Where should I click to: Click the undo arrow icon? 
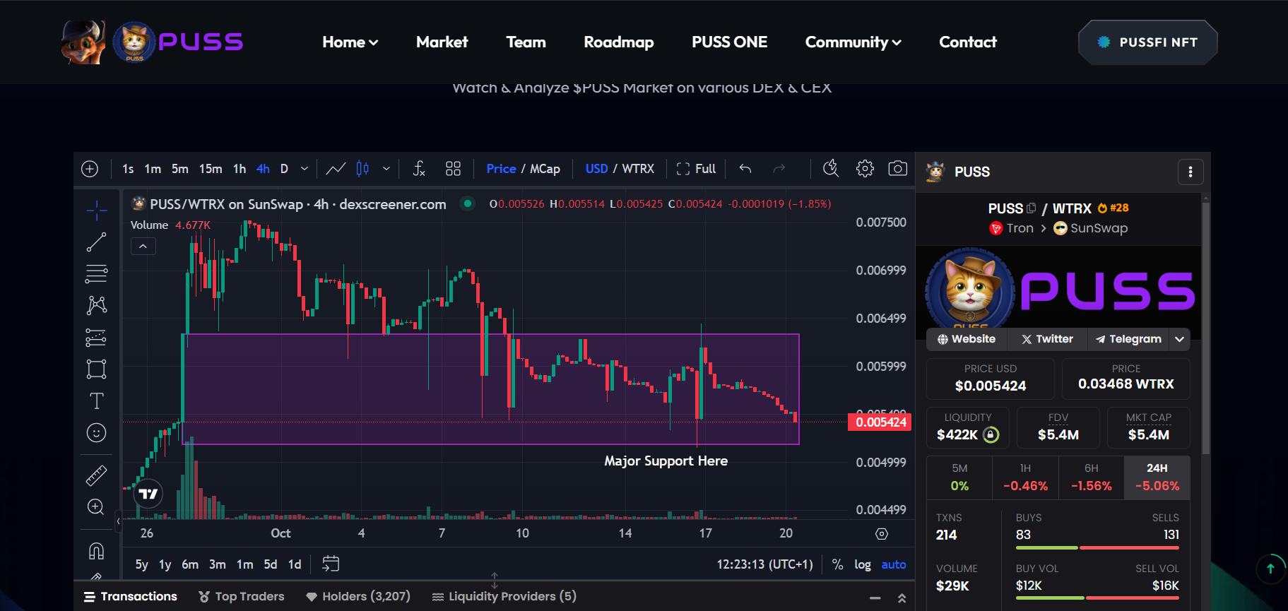coord(745,169)
